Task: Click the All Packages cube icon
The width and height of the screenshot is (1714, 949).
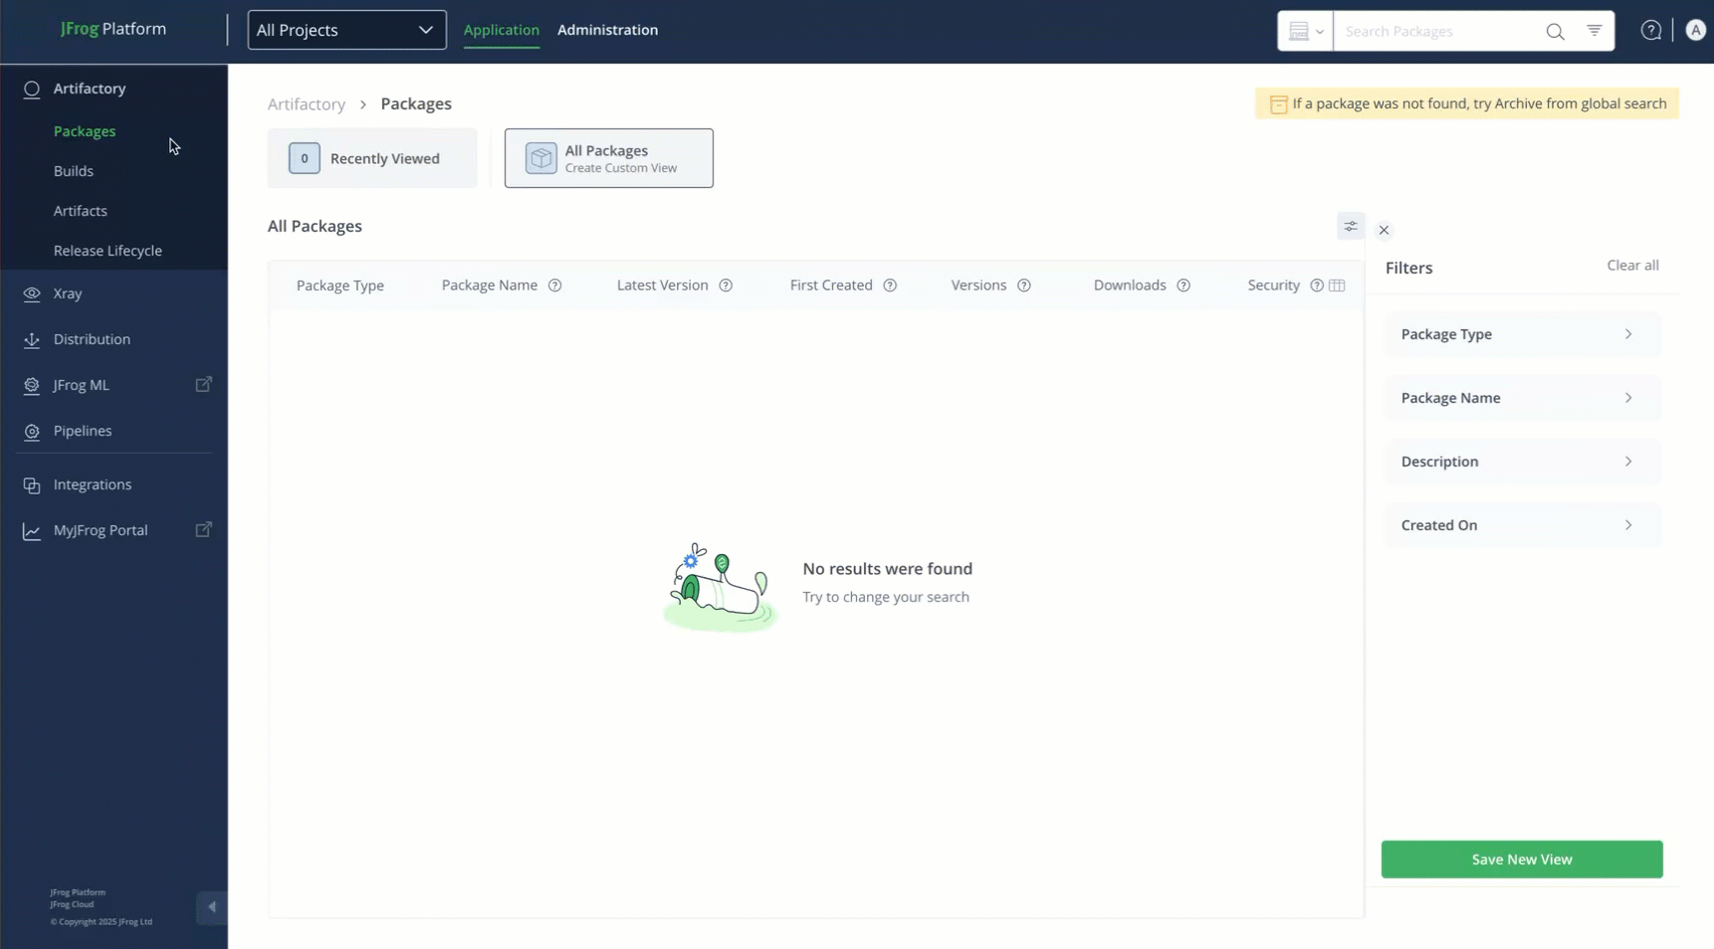Action: (x=541, y=158)
